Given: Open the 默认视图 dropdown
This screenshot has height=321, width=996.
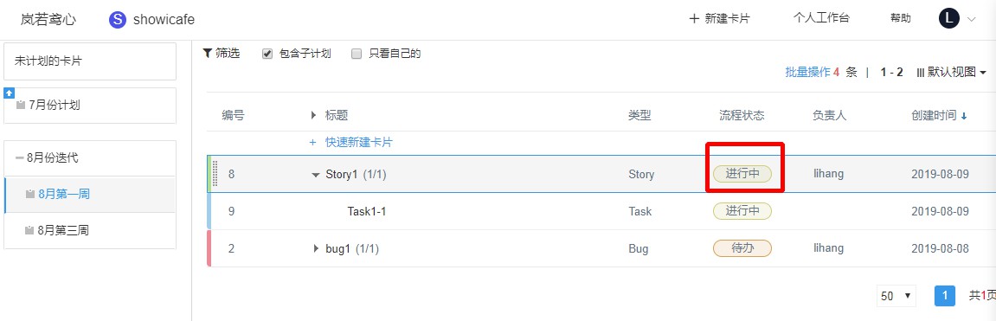Looking at the screenshot, I should (952, 73).
